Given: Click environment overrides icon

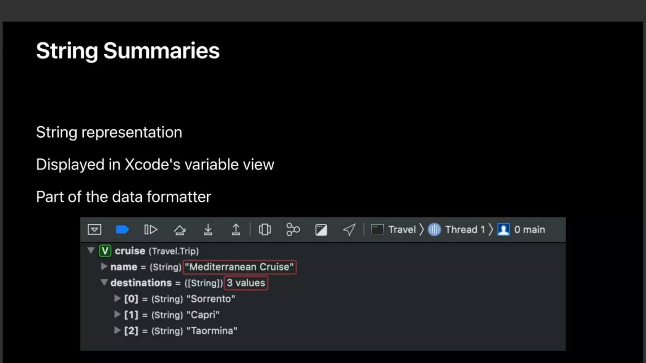Looking at the screenshot, I should point(321,230).
